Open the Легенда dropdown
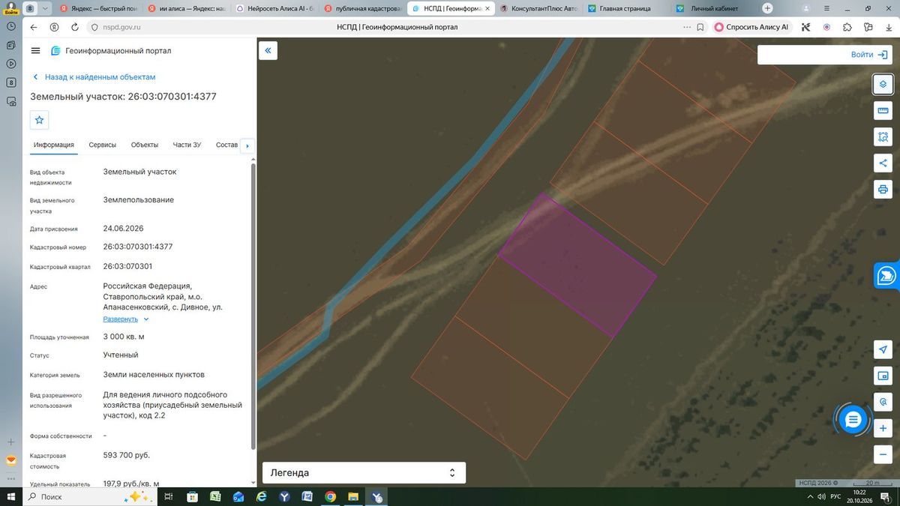900x506 pixels. coord(364,473)
